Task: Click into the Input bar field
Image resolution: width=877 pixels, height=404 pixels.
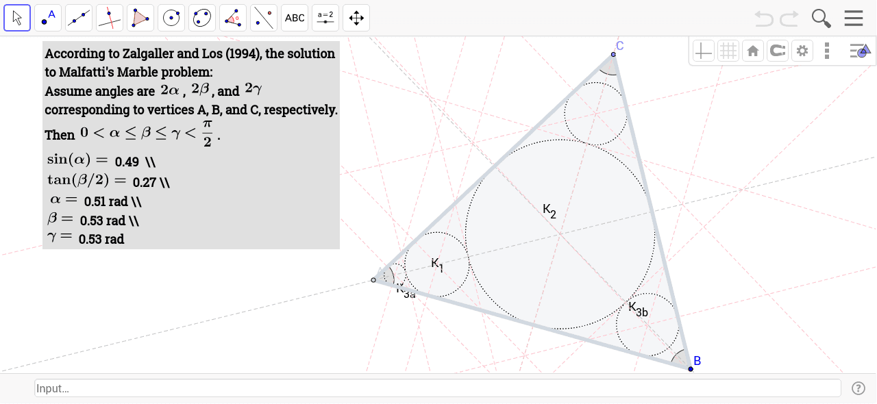Action: click(438, 388)
